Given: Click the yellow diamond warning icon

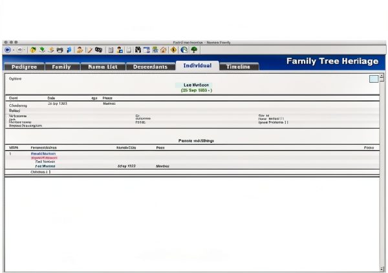Looking at the screenshot, I should click(x=174, y=50).
